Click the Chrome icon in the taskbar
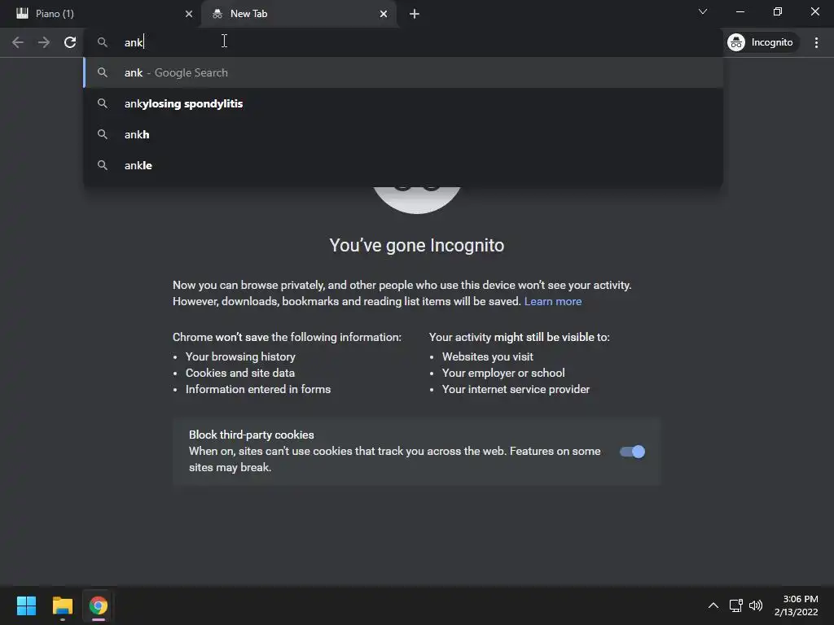834x625 pixels. click(98, 605)
